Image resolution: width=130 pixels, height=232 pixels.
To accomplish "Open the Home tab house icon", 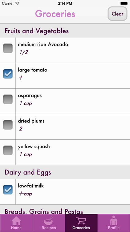I will tap(16, 223).
